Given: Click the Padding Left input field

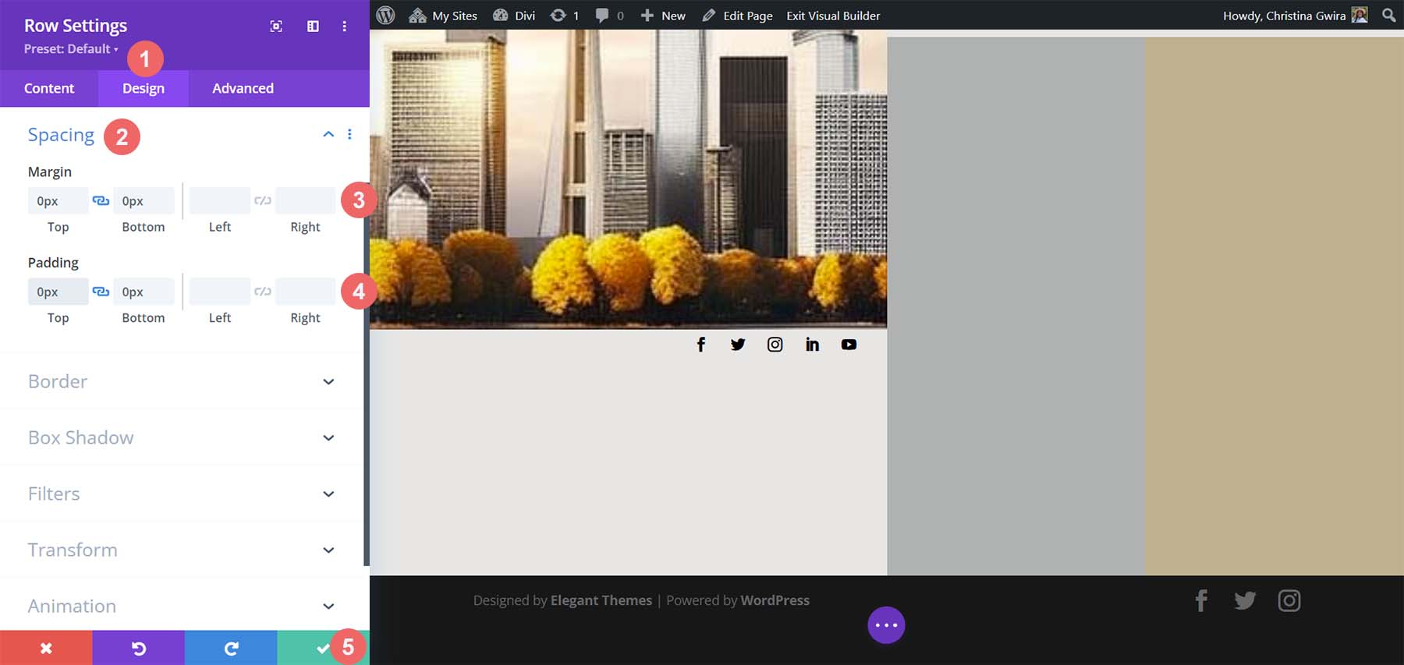Looking at the screenshot, I should pyautogui.click(x=219, y=292).
